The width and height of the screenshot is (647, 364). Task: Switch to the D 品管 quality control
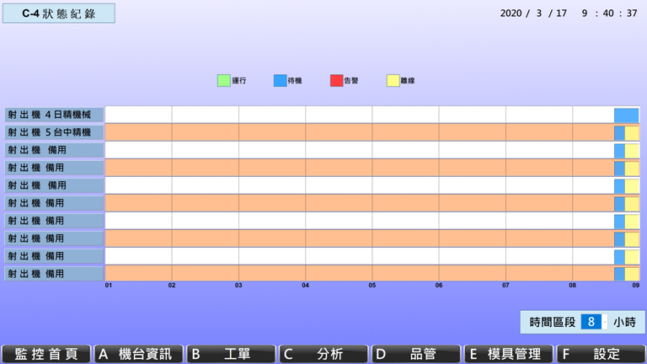pos(416,354)
